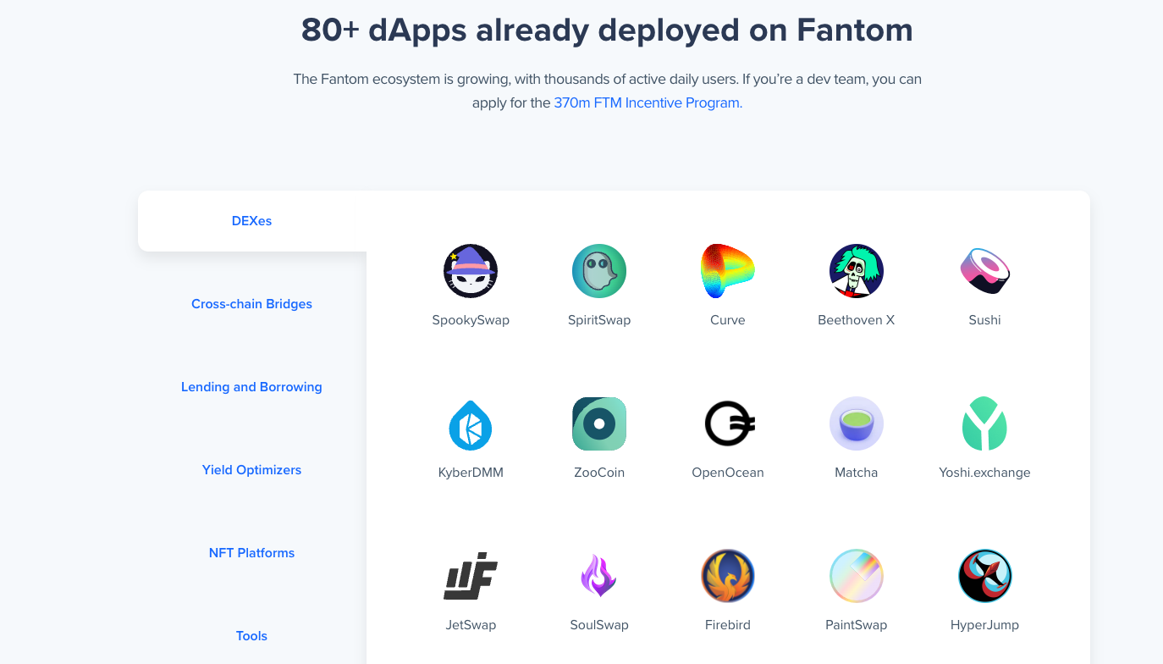
Task: Follow the 370m FTM Incentive Program link
Action: pyautogui.click(x=648, y=103)
